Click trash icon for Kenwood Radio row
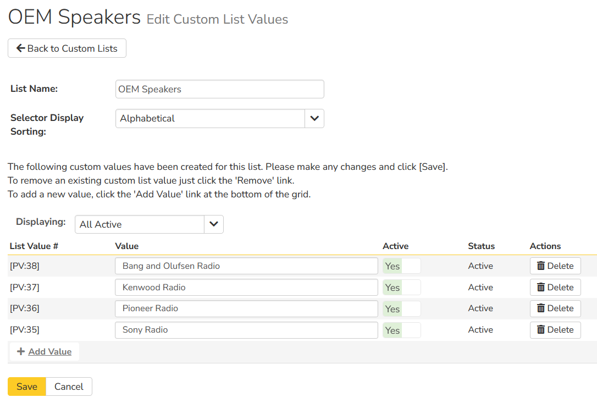 541,288
